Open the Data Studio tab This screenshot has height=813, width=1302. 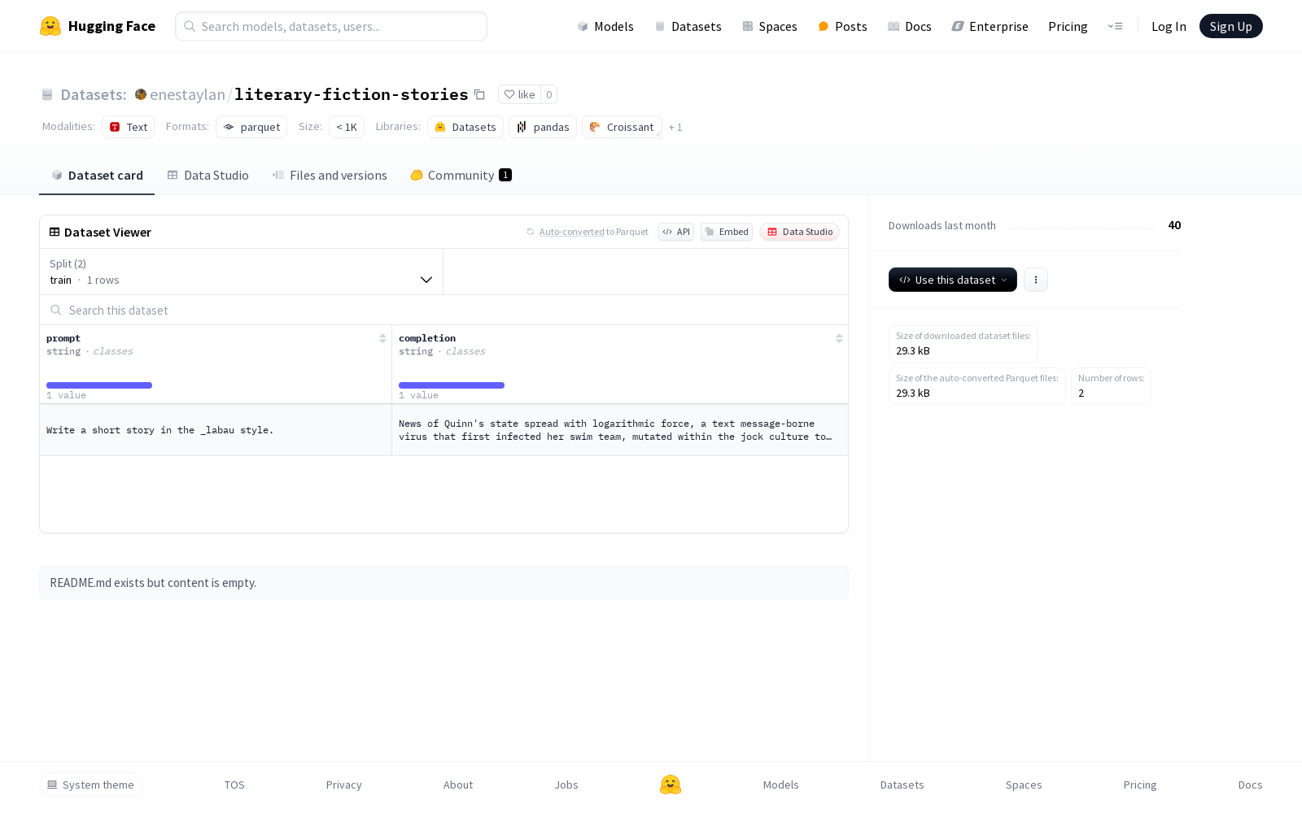208,176
